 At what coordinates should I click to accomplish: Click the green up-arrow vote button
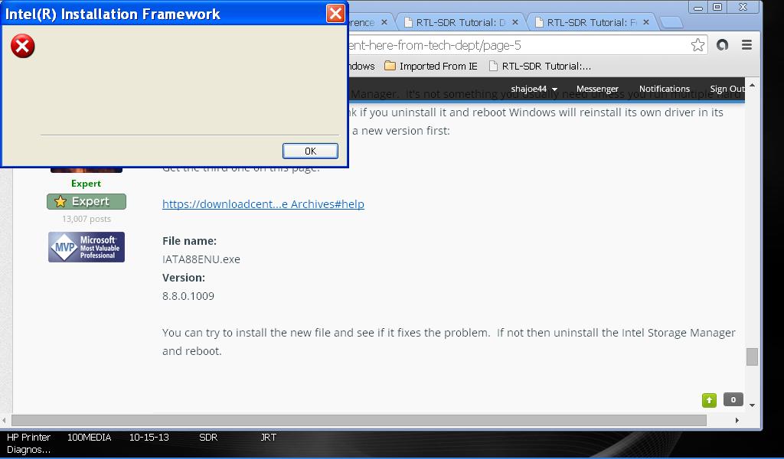pyautogui.click(x=709, y=400)
